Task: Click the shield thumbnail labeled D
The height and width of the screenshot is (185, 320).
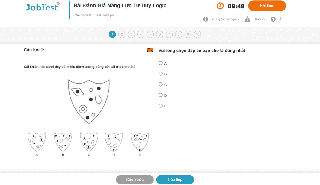Action: point(114,141)
